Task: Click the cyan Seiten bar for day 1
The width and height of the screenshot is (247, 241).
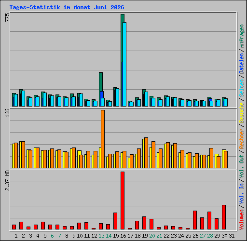Action: click(x=16, y=100)
